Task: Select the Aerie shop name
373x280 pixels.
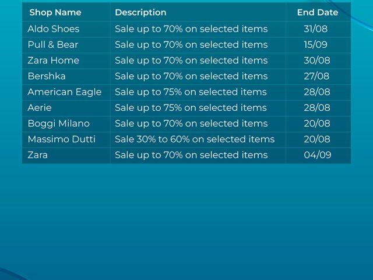Action: click(x=40, y=107)
